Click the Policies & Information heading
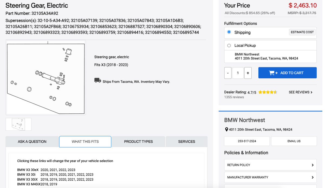Image resolution: width=325 pixels, height=188 pixels. pos(246,153)
